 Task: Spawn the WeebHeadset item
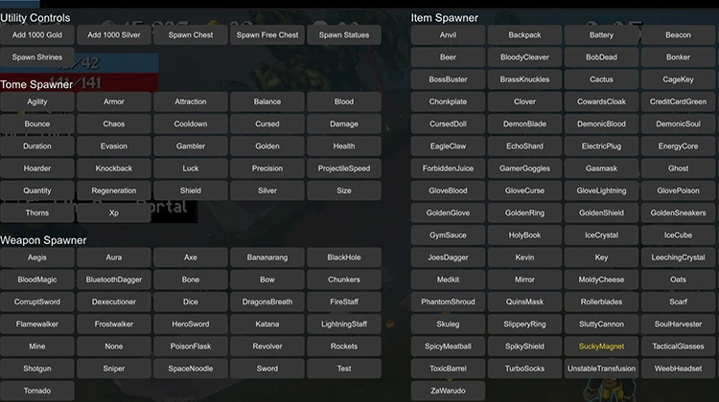point(678,368)
